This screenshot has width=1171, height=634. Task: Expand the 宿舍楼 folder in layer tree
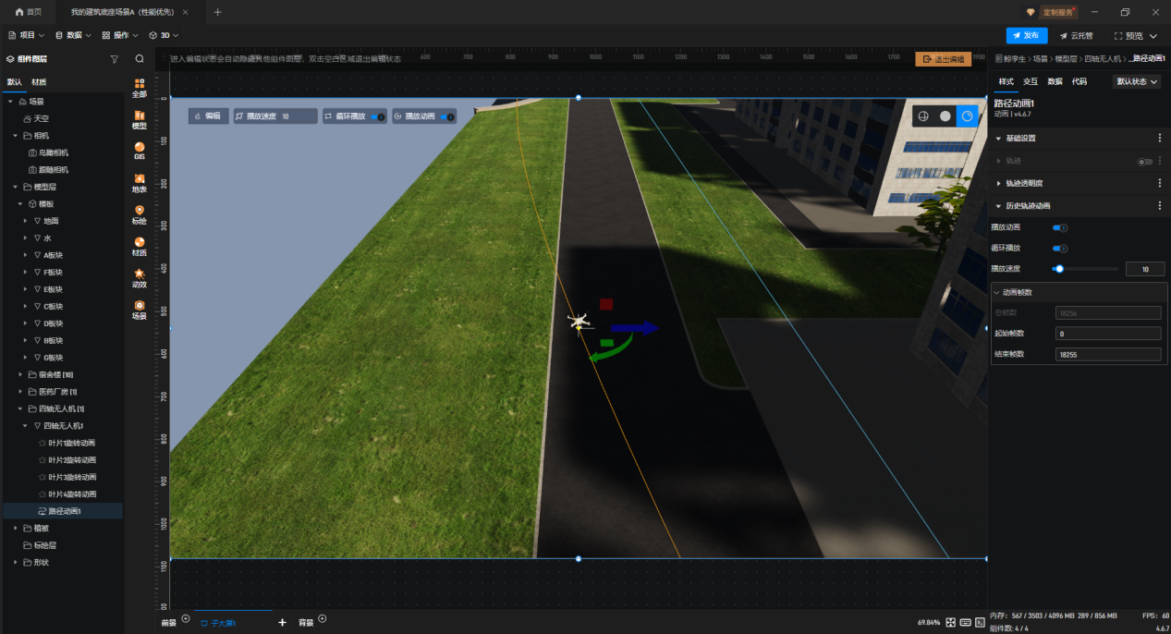(20, 374)
